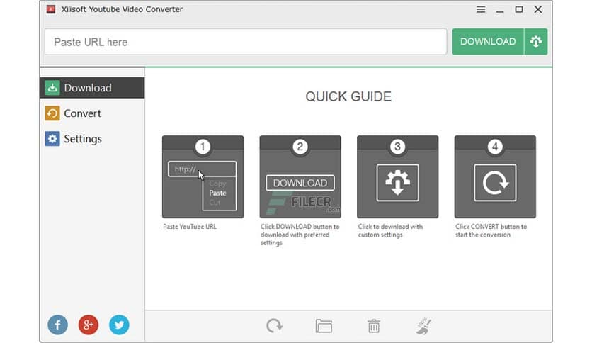Click the 'Click DOWNLOAD button to download' caption
The width and height of the screenshot is (592, 343).
300,235
